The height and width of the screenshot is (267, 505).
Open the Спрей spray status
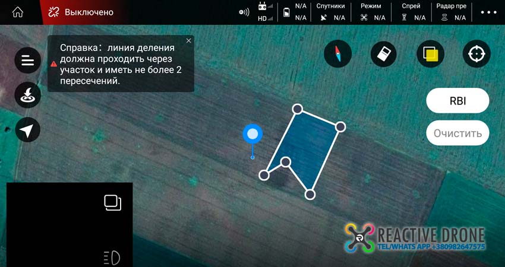point(411,12)
